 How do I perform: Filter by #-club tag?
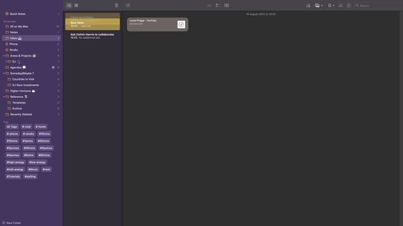[26, 127]
